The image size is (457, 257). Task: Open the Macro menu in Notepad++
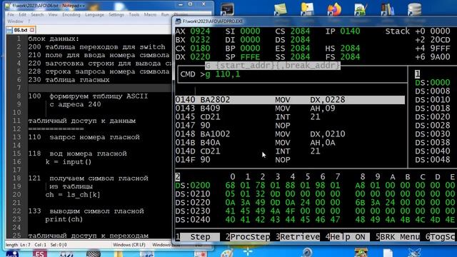tap(150, 14)
